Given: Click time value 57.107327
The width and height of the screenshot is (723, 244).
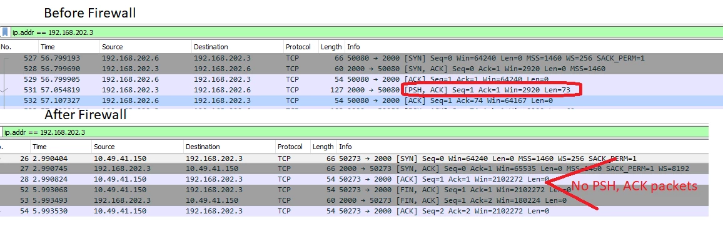Looking at the screenshot, I should [x=60, y=100].
